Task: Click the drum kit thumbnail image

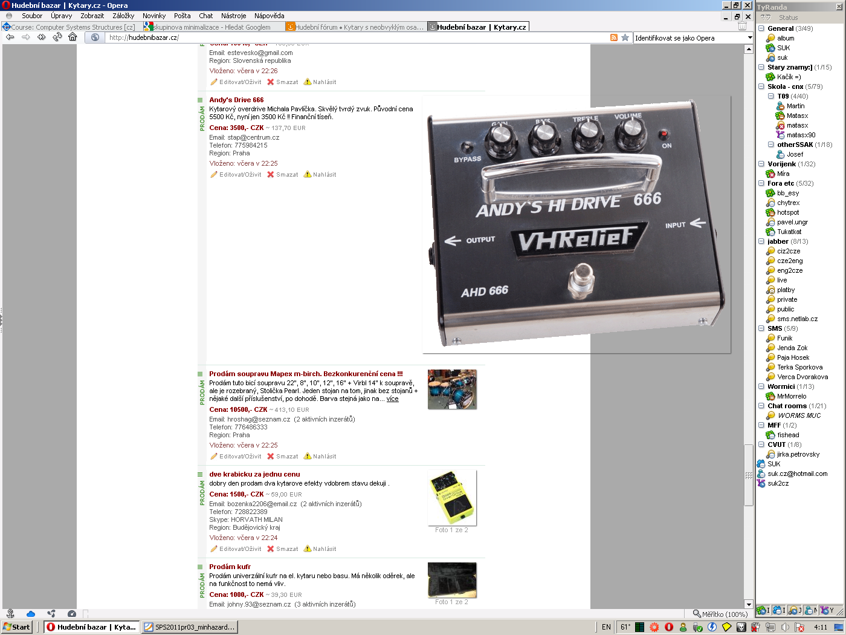Action: click(x=452, y=389)
